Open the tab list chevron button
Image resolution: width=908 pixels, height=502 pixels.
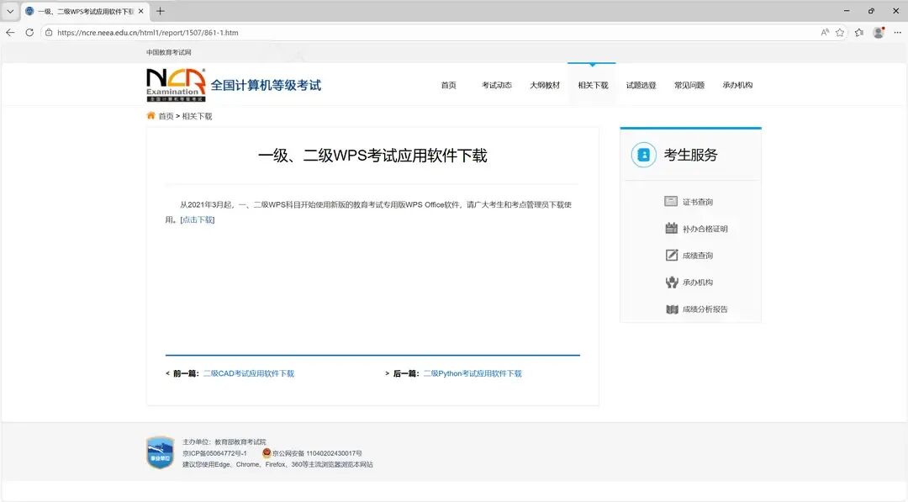[10, 11]
